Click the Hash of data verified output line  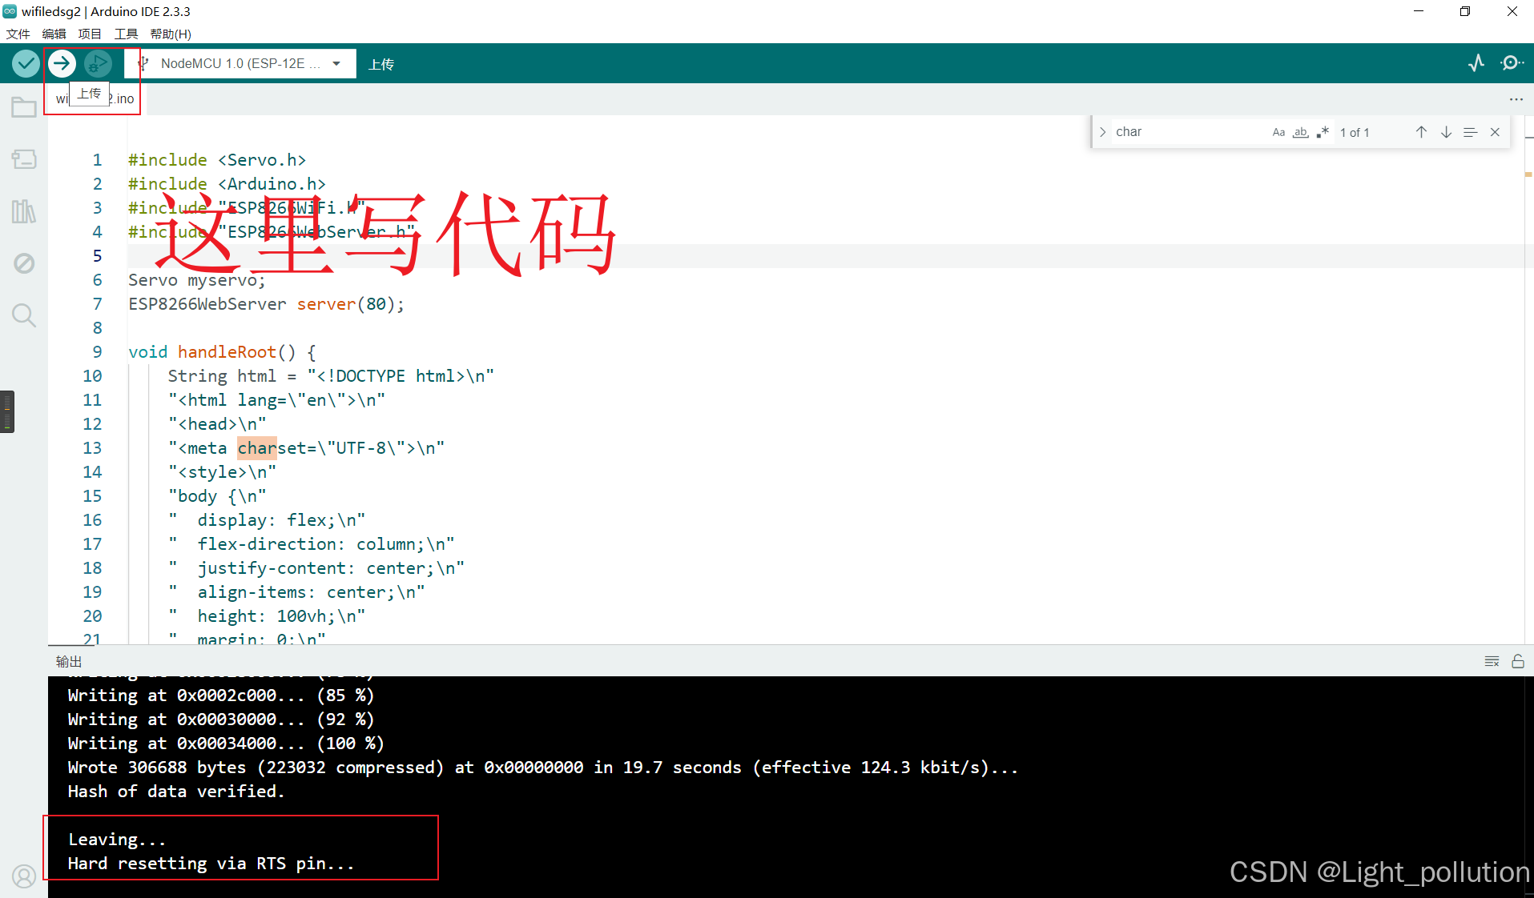(x=176, y=792)
